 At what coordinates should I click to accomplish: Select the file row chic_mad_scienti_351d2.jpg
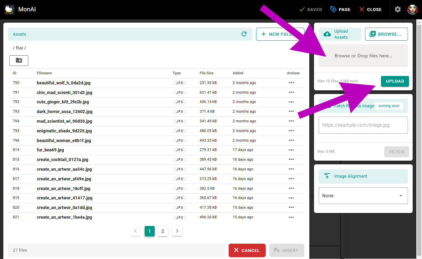pyautogui.click(x=65, y=92)
